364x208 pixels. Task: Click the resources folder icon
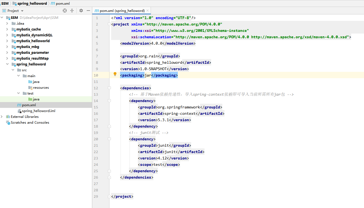30,88
